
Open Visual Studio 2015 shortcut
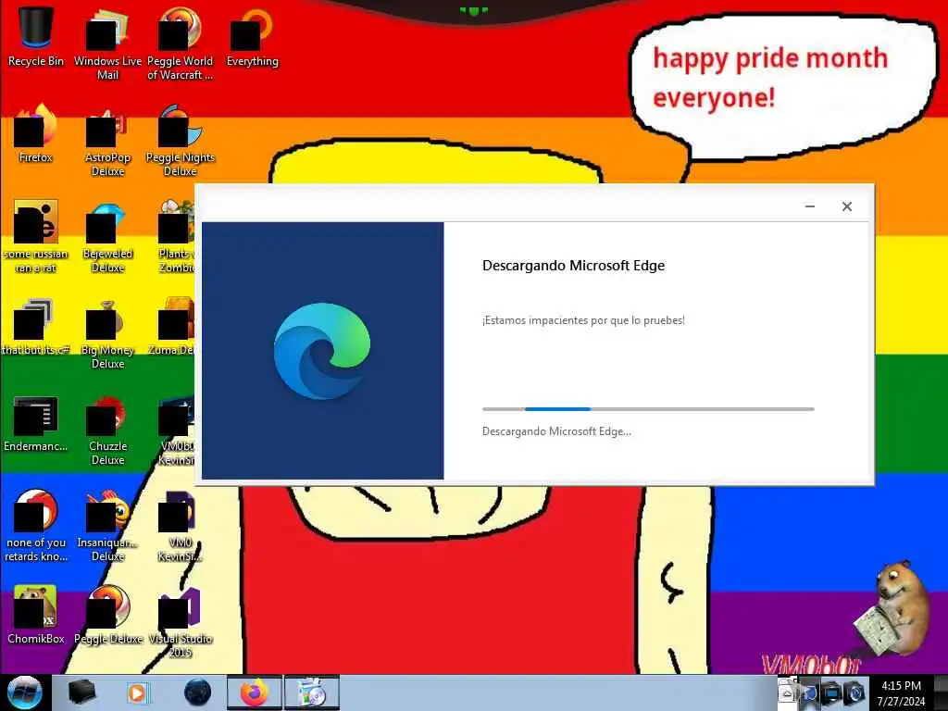[x=181, y=621]
